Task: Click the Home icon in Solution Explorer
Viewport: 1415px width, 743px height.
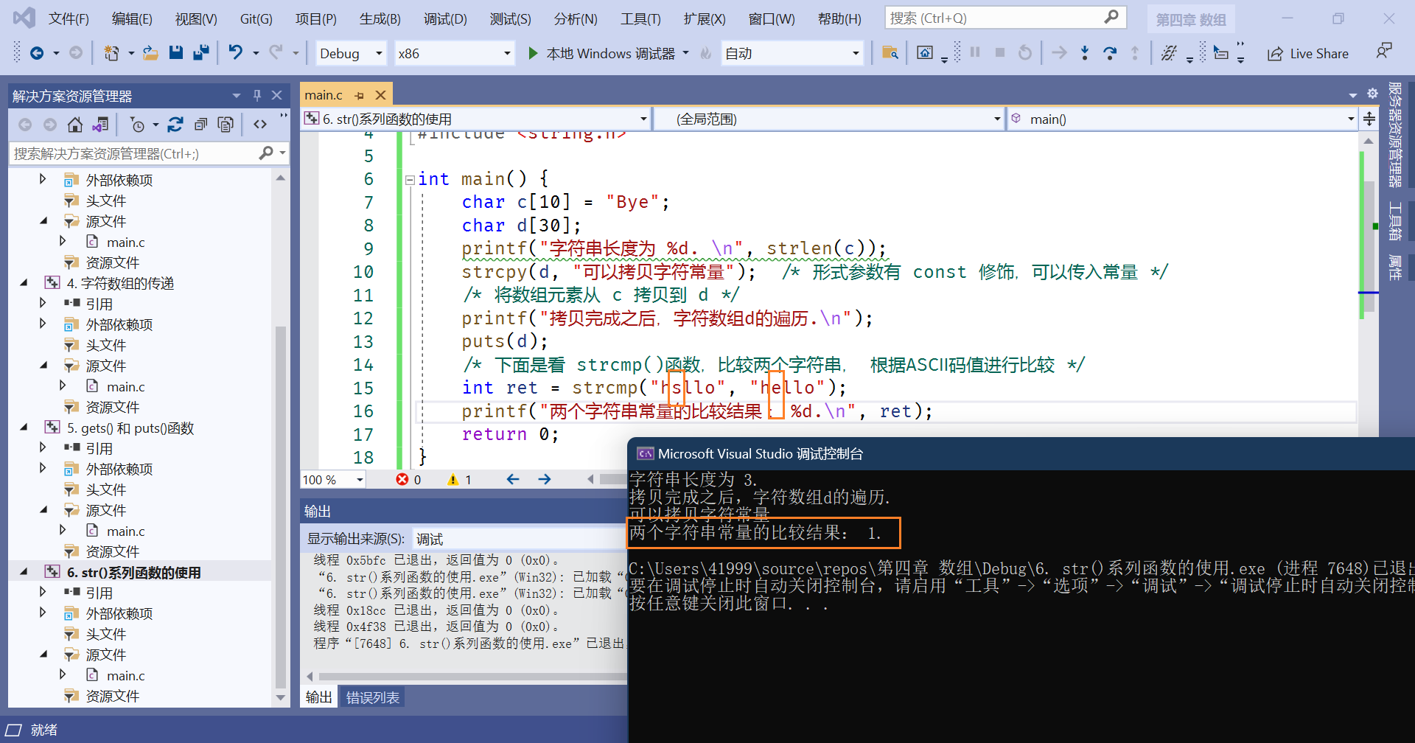Action: tap(74, 125)
